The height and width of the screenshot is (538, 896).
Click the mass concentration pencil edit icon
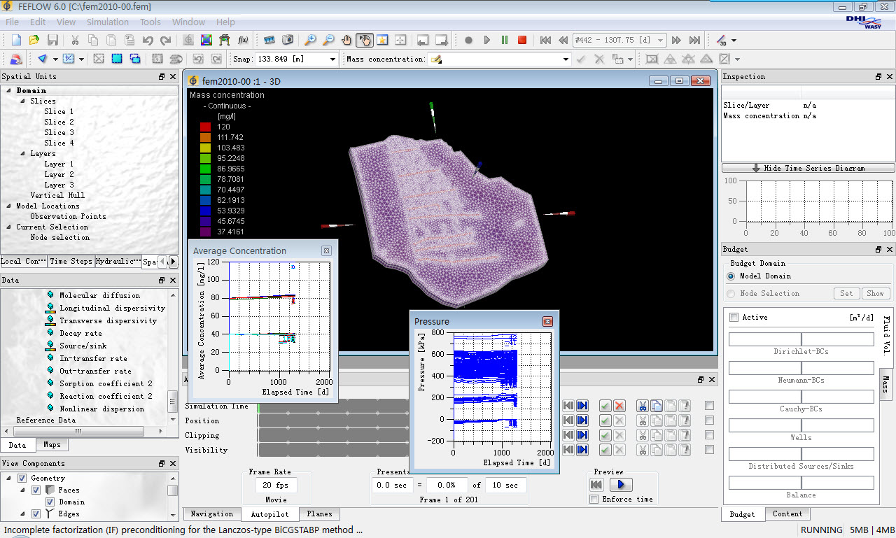436,59
